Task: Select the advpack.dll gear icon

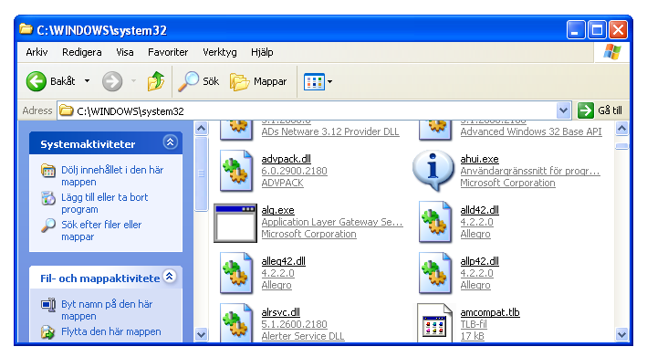Action: pos(235,171)
